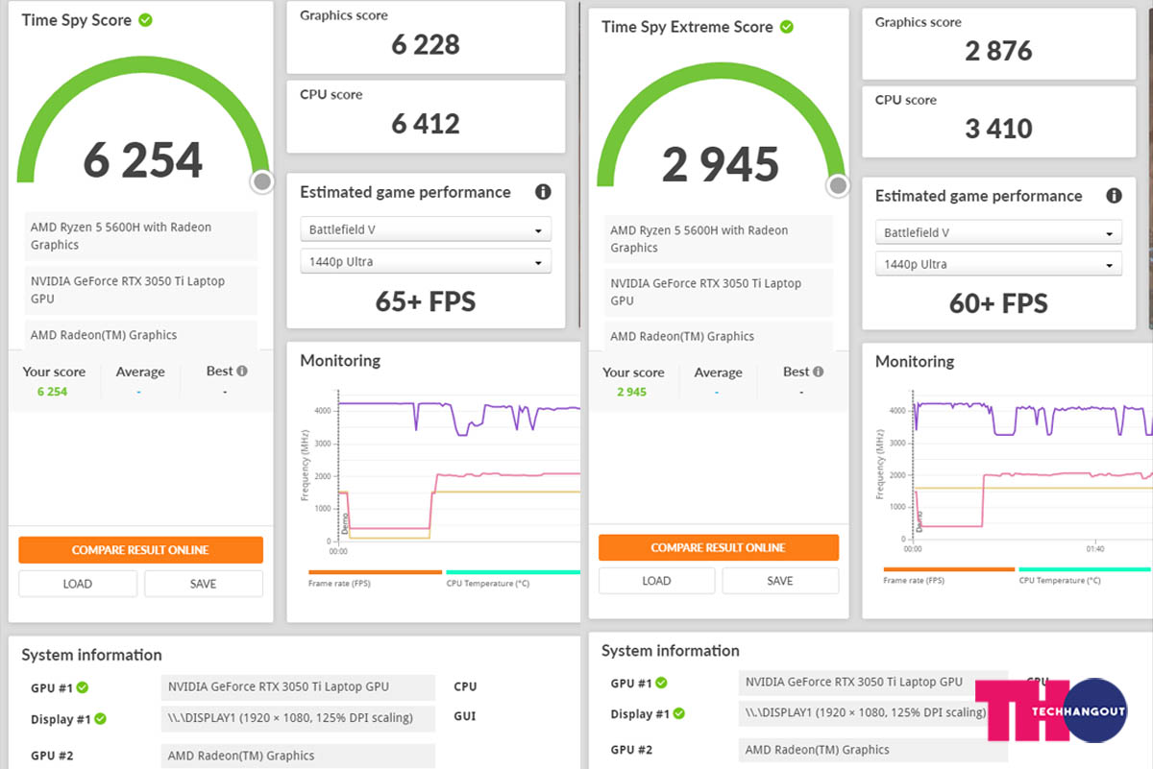Click NVIDIA GeForce RTX 3050 Ti row under Time Spy Extreme gauge
The image size is (1153, 769).
tap(719, 292)
